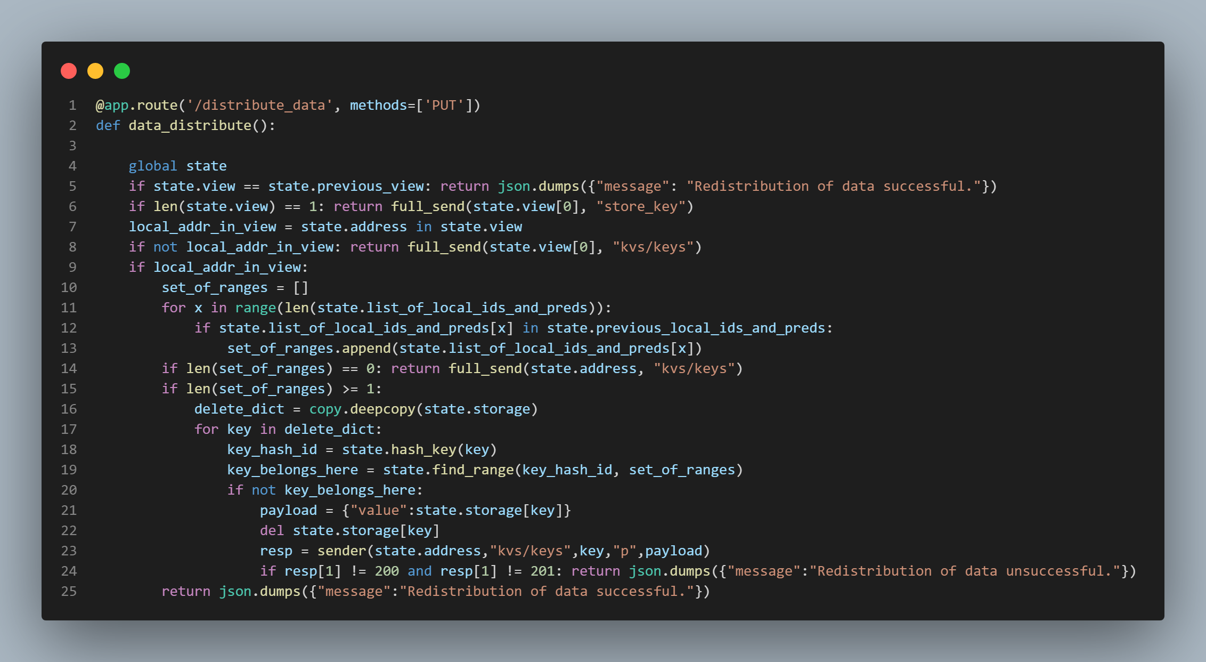Screen dimensions: 1206x662
Task: Click 'not' keyword on line 8
Action: (165, 247)
